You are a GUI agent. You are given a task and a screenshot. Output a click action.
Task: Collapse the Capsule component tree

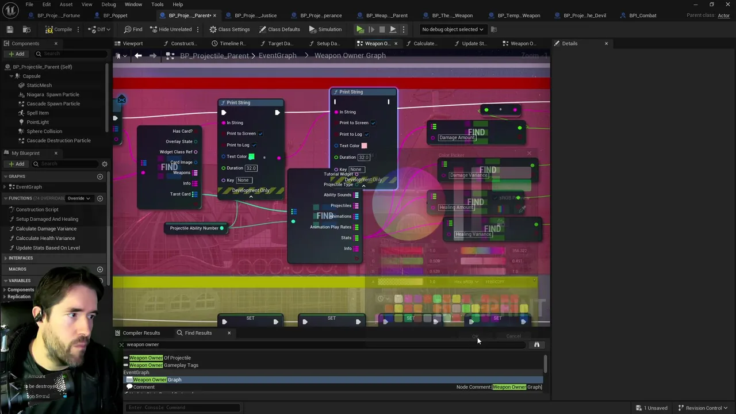tap(11, 76)
